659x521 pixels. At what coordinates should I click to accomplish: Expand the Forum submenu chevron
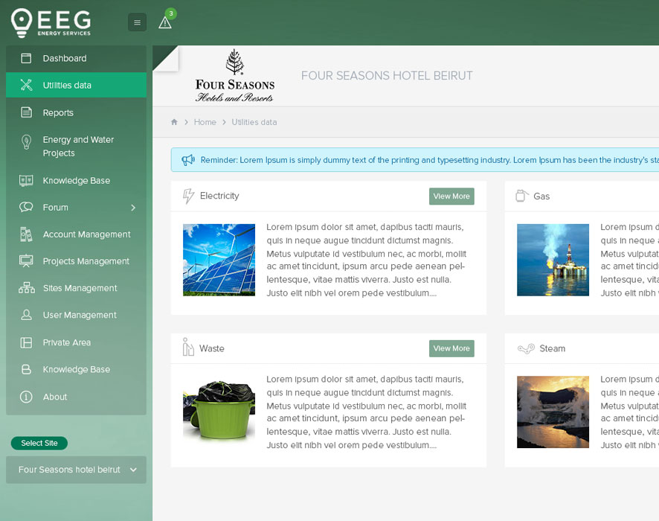(133, 208)
